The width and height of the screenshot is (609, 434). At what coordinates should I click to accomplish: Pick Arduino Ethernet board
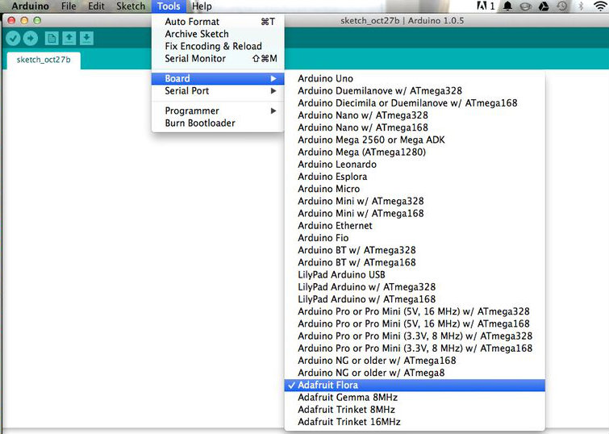coord(415,226)
